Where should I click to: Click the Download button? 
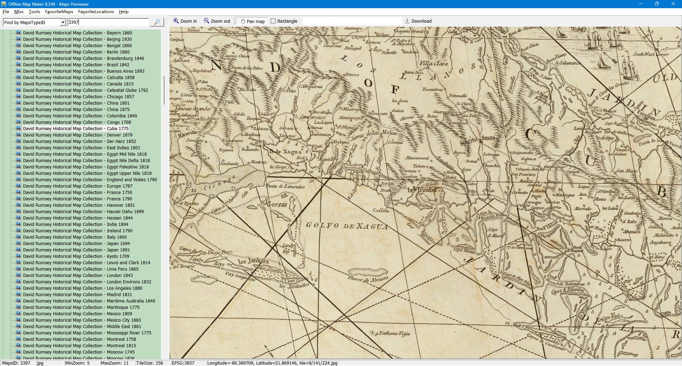point(418,21)
